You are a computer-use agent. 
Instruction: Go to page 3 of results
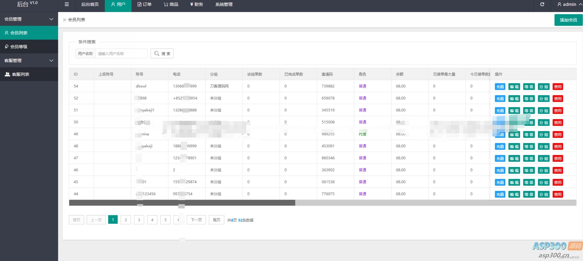coord(139,220)
